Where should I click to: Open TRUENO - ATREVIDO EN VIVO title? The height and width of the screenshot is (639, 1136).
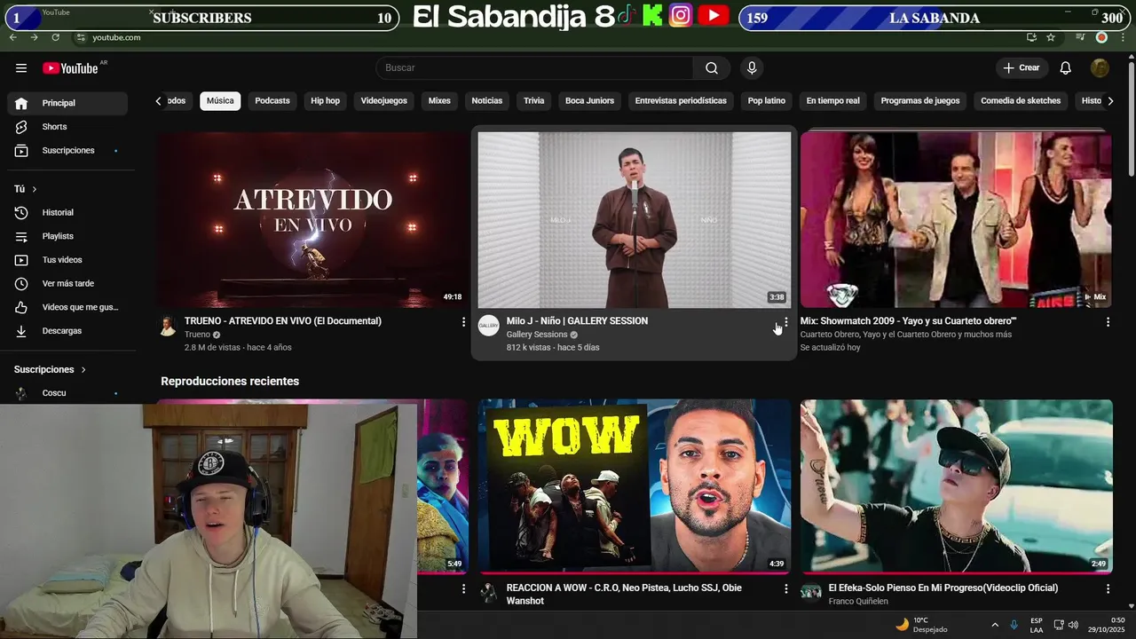coord(283,321)
